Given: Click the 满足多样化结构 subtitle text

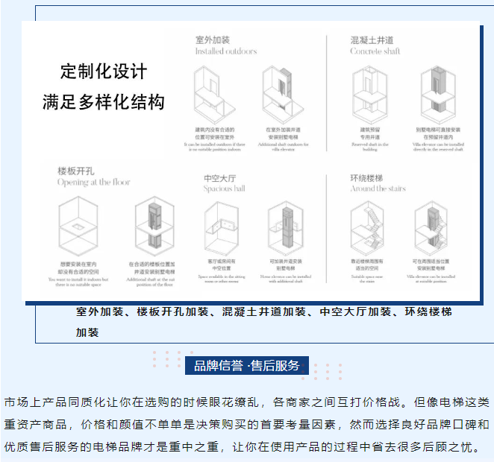Looking at the screenshot, I should pyautogui.click(x=104, y=102).
